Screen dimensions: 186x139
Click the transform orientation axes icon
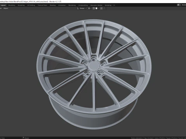click(78, 8)
